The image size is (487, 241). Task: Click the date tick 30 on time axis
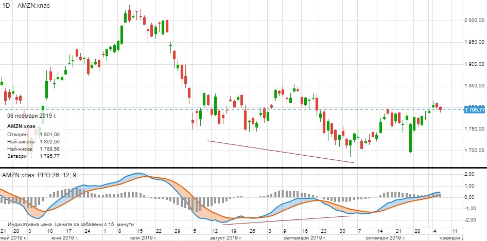click(x=342, y=231)
